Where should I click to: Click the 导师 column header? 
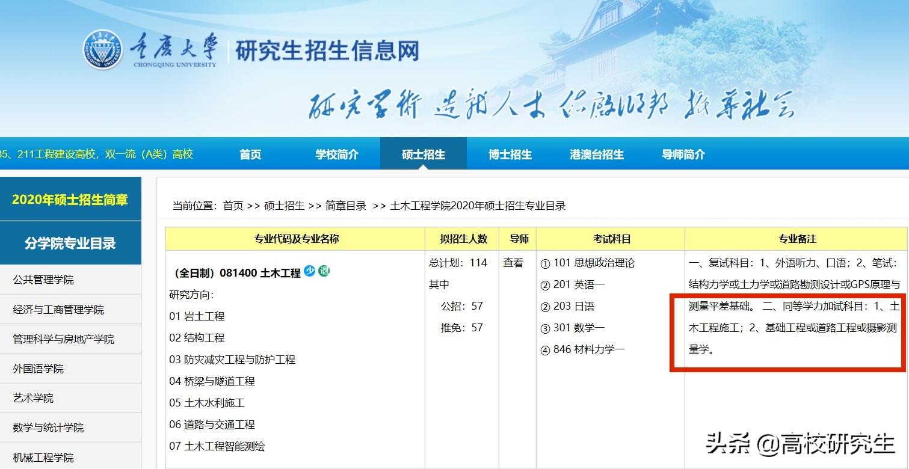click(x=519, y=239)
